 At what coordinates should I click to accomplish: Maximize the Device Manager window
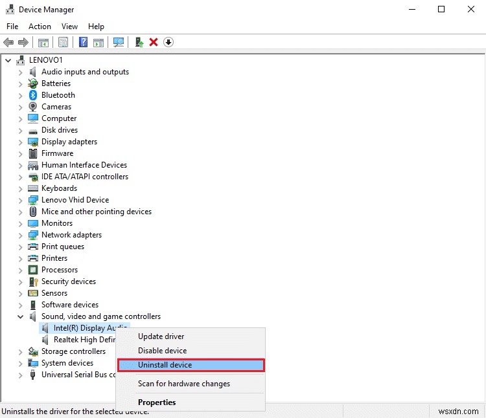pyautogui.click(x=441, y=9)
